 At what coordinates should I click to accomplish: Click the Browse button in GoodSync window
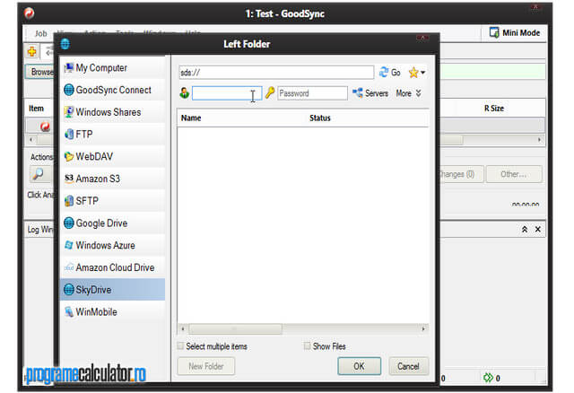[40, 72]
